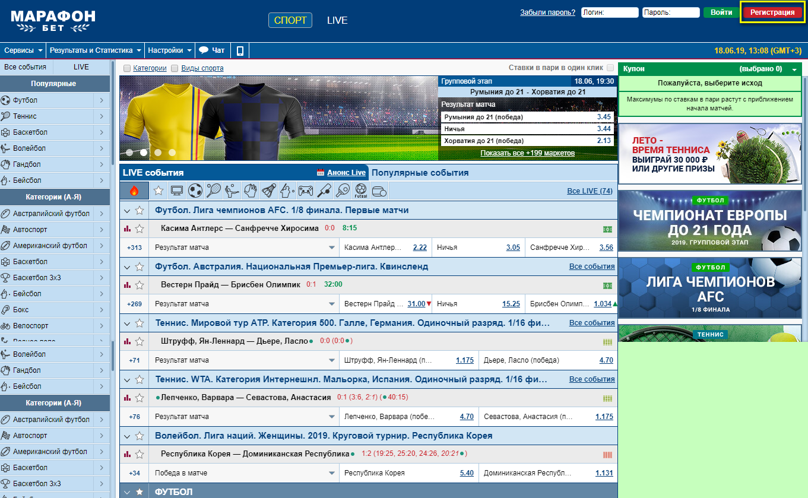Check the Категории checkbox

pyautogui.click(x=127, y=68)
